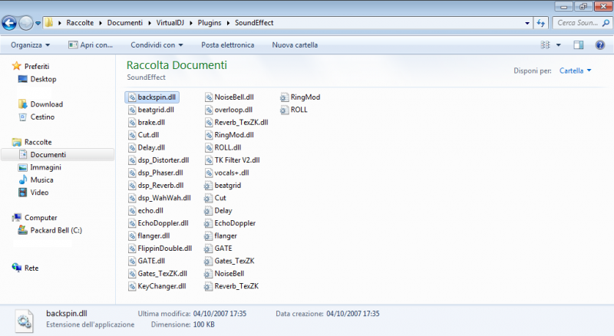Select the dsp_Phaser.dll file icon
This screenshot has width=614, height=336.
click(131, 173)
